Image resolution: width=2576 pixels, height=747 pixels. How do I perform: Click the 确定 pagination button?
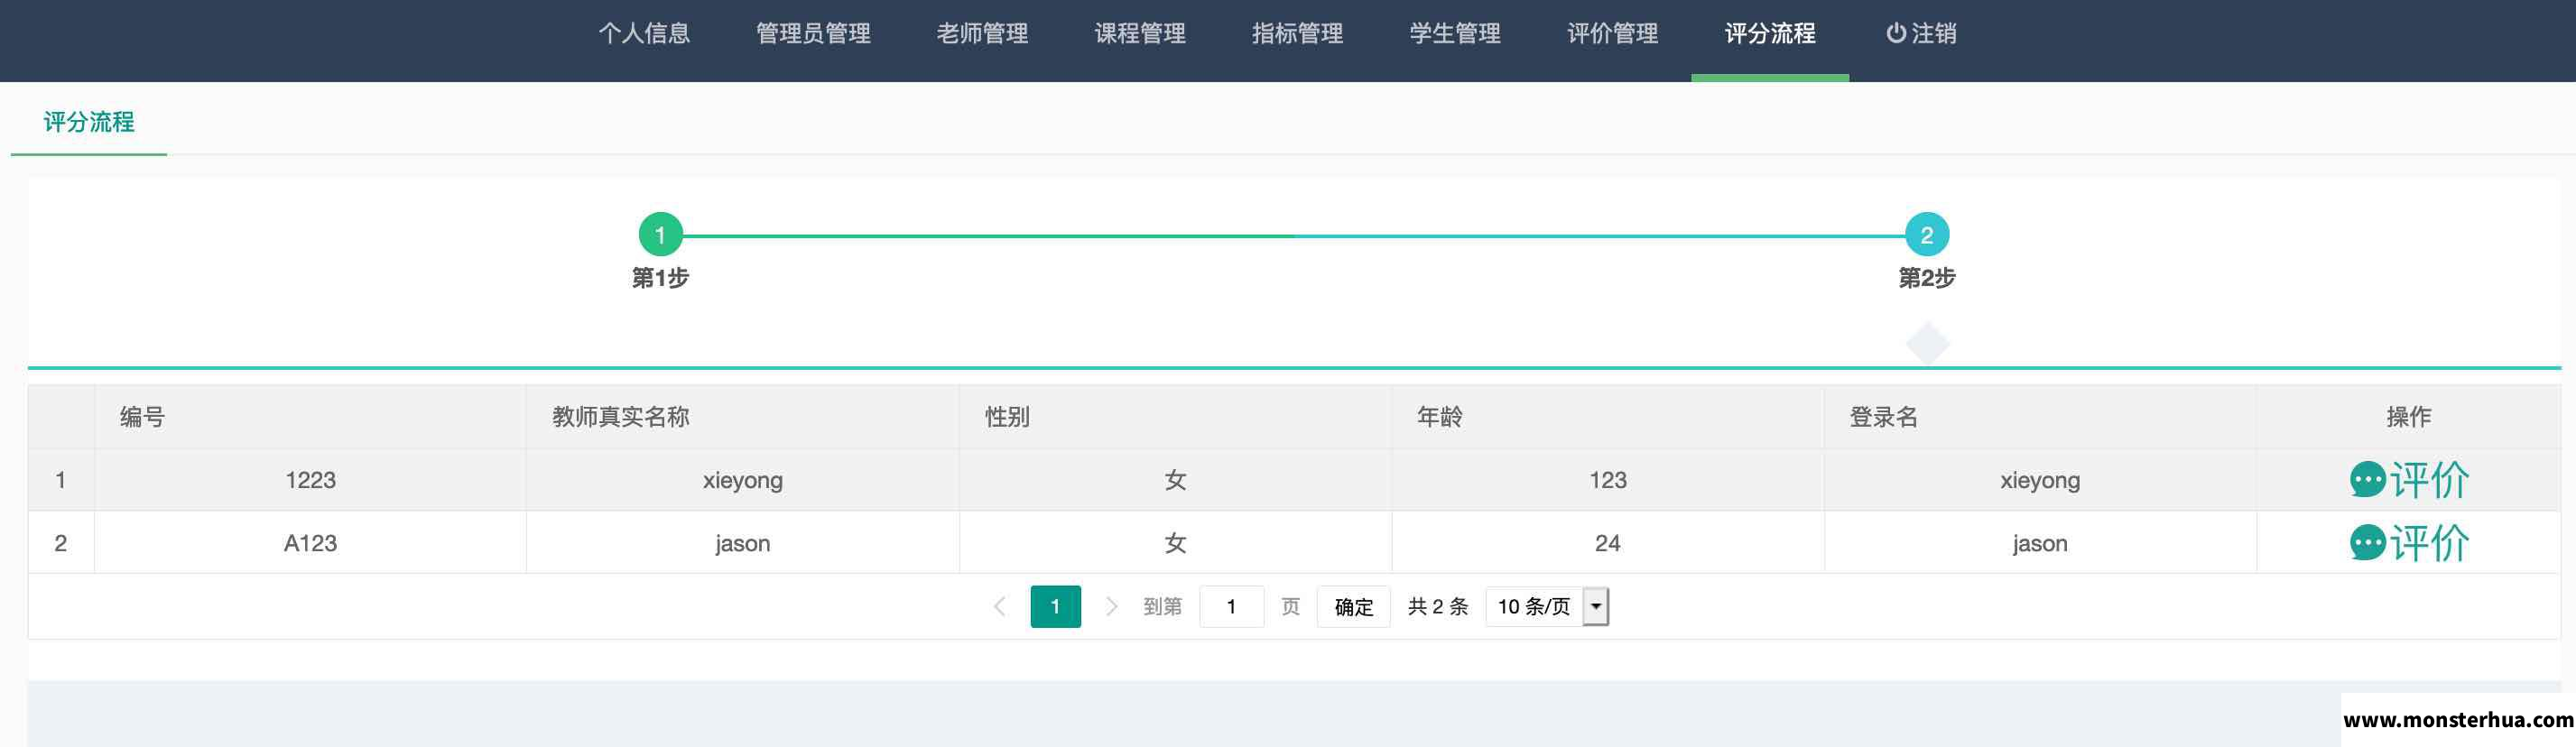tap(1354, 606)
